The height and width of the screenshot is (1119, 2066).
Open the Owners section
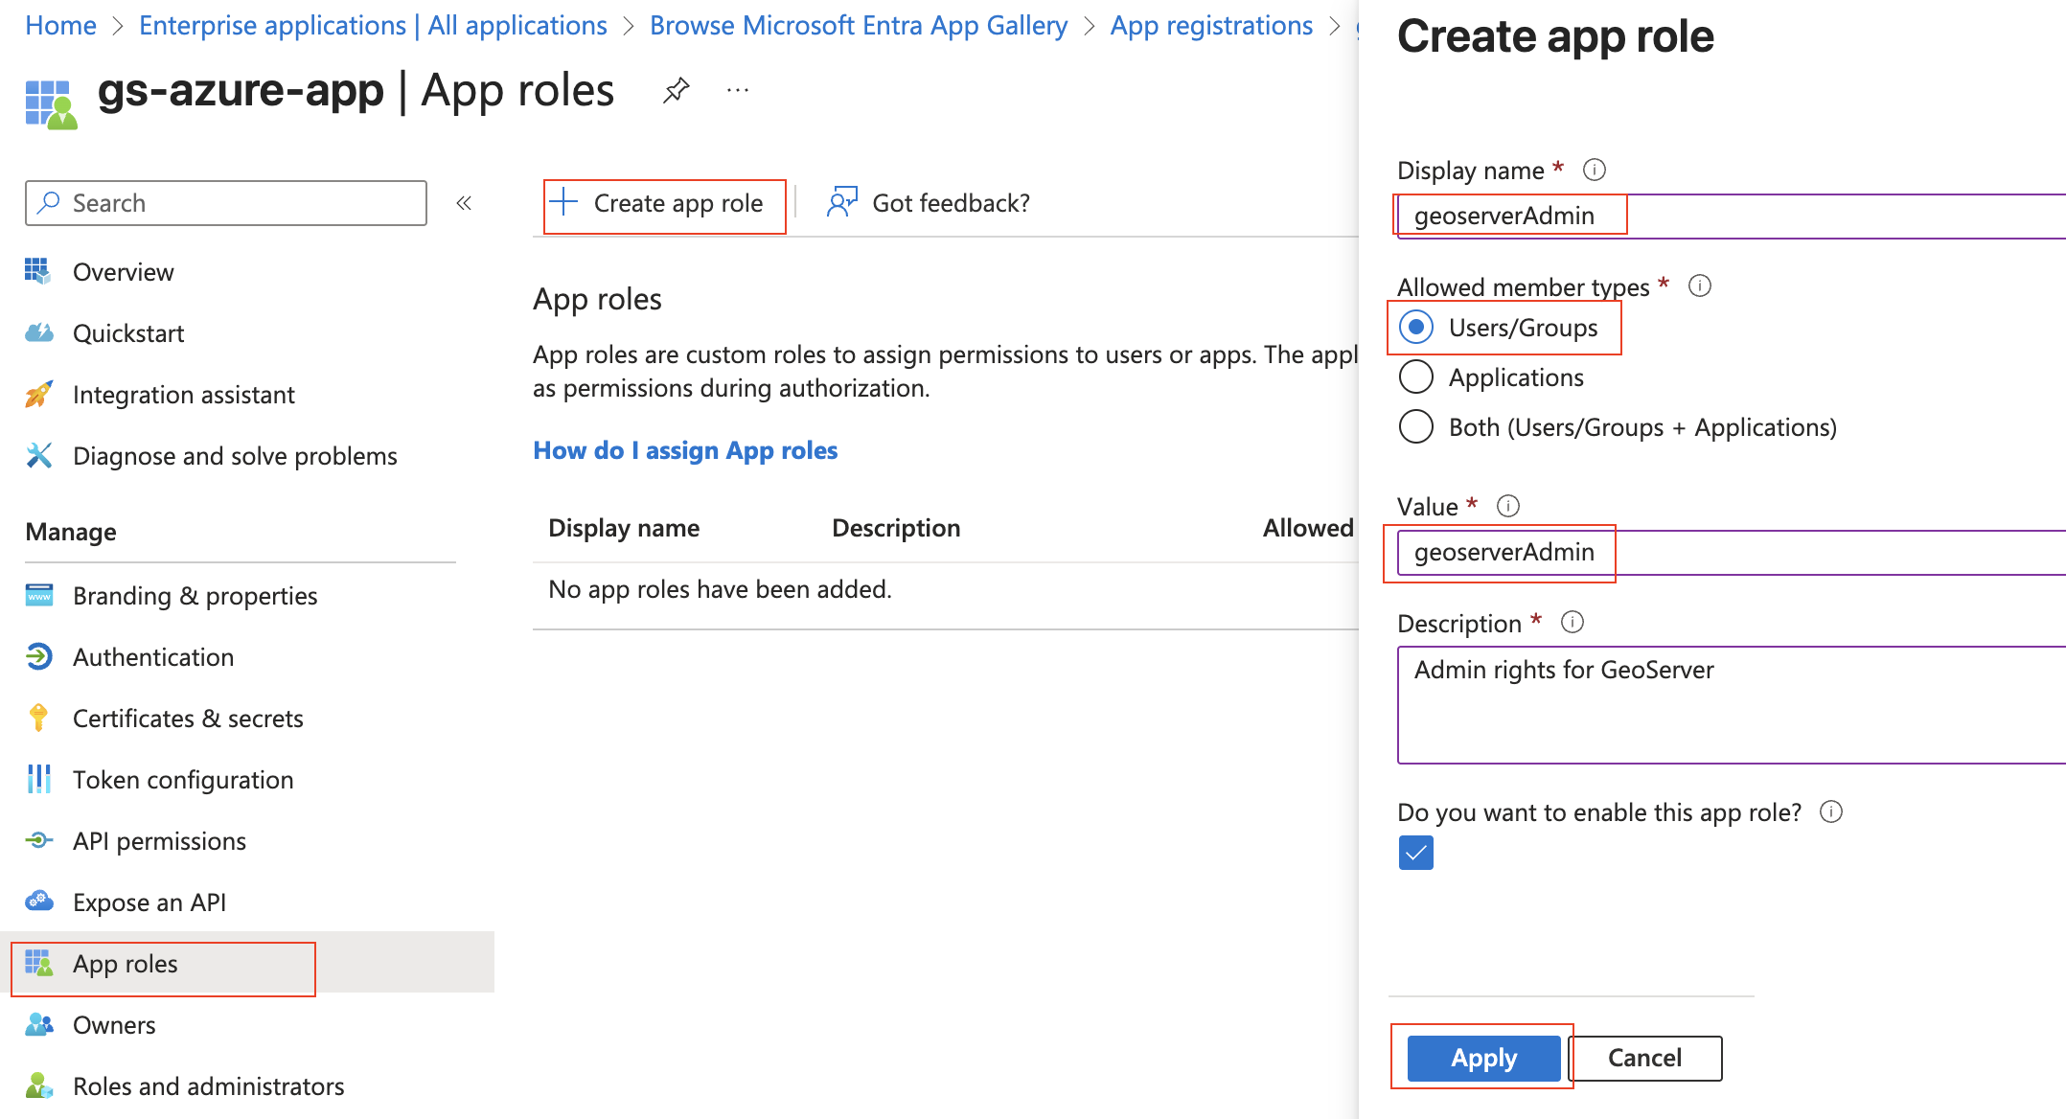pos(114,1024)
